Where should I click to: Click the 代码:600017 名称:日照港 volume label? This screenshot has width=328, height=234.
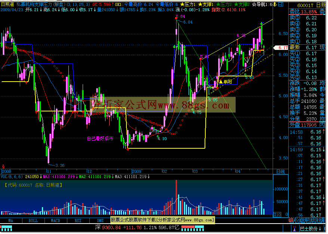tap(33, 185)
